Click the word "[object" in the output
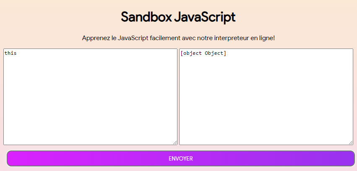Viewport: 357px width, 171px height. (191, 54)
